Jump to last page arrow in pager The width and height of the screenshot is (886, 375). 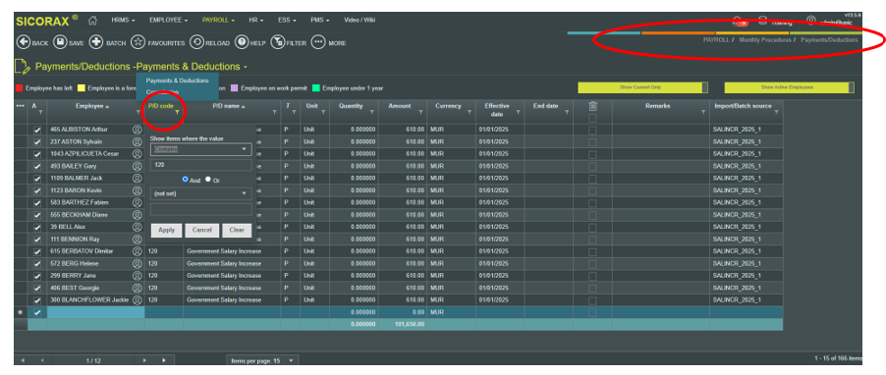pyautogui.click(x=164, y=359)
